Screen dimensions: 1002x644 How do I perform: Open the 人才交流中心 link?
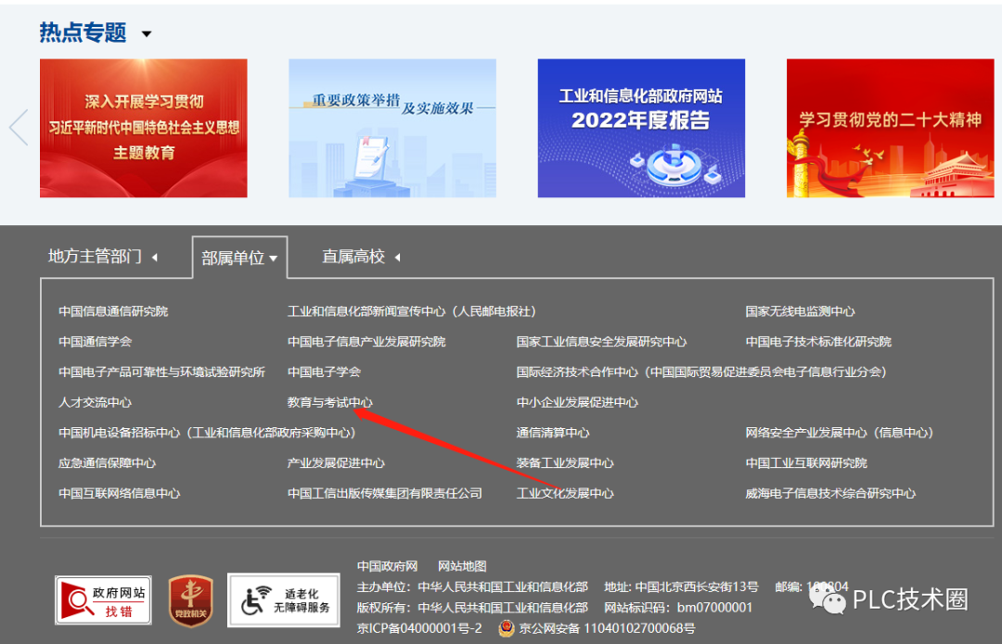pos(96,403)
